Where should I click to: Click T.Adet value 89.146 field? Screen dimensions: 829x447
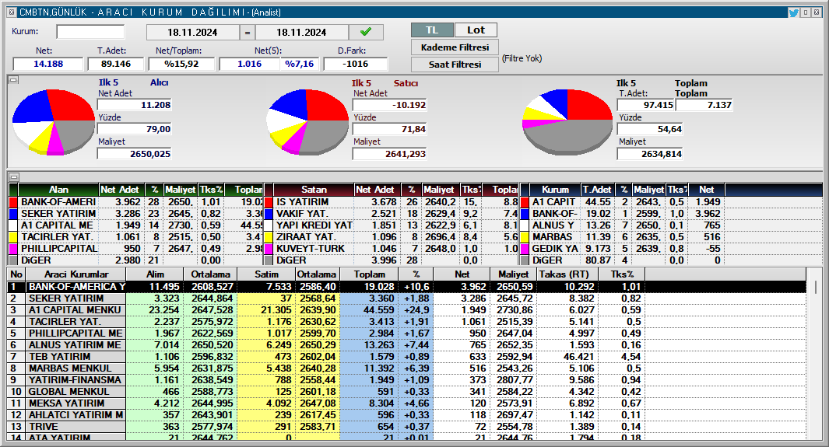pyautogui.click(x=116, y=64)
